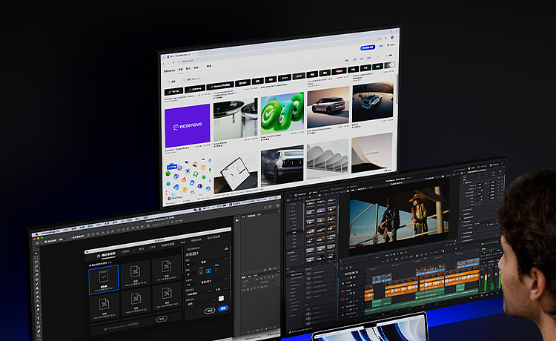This screenshot has width=556, height=341.
Task: Open the width units dropdown
Action: click(x=213, y=260)
